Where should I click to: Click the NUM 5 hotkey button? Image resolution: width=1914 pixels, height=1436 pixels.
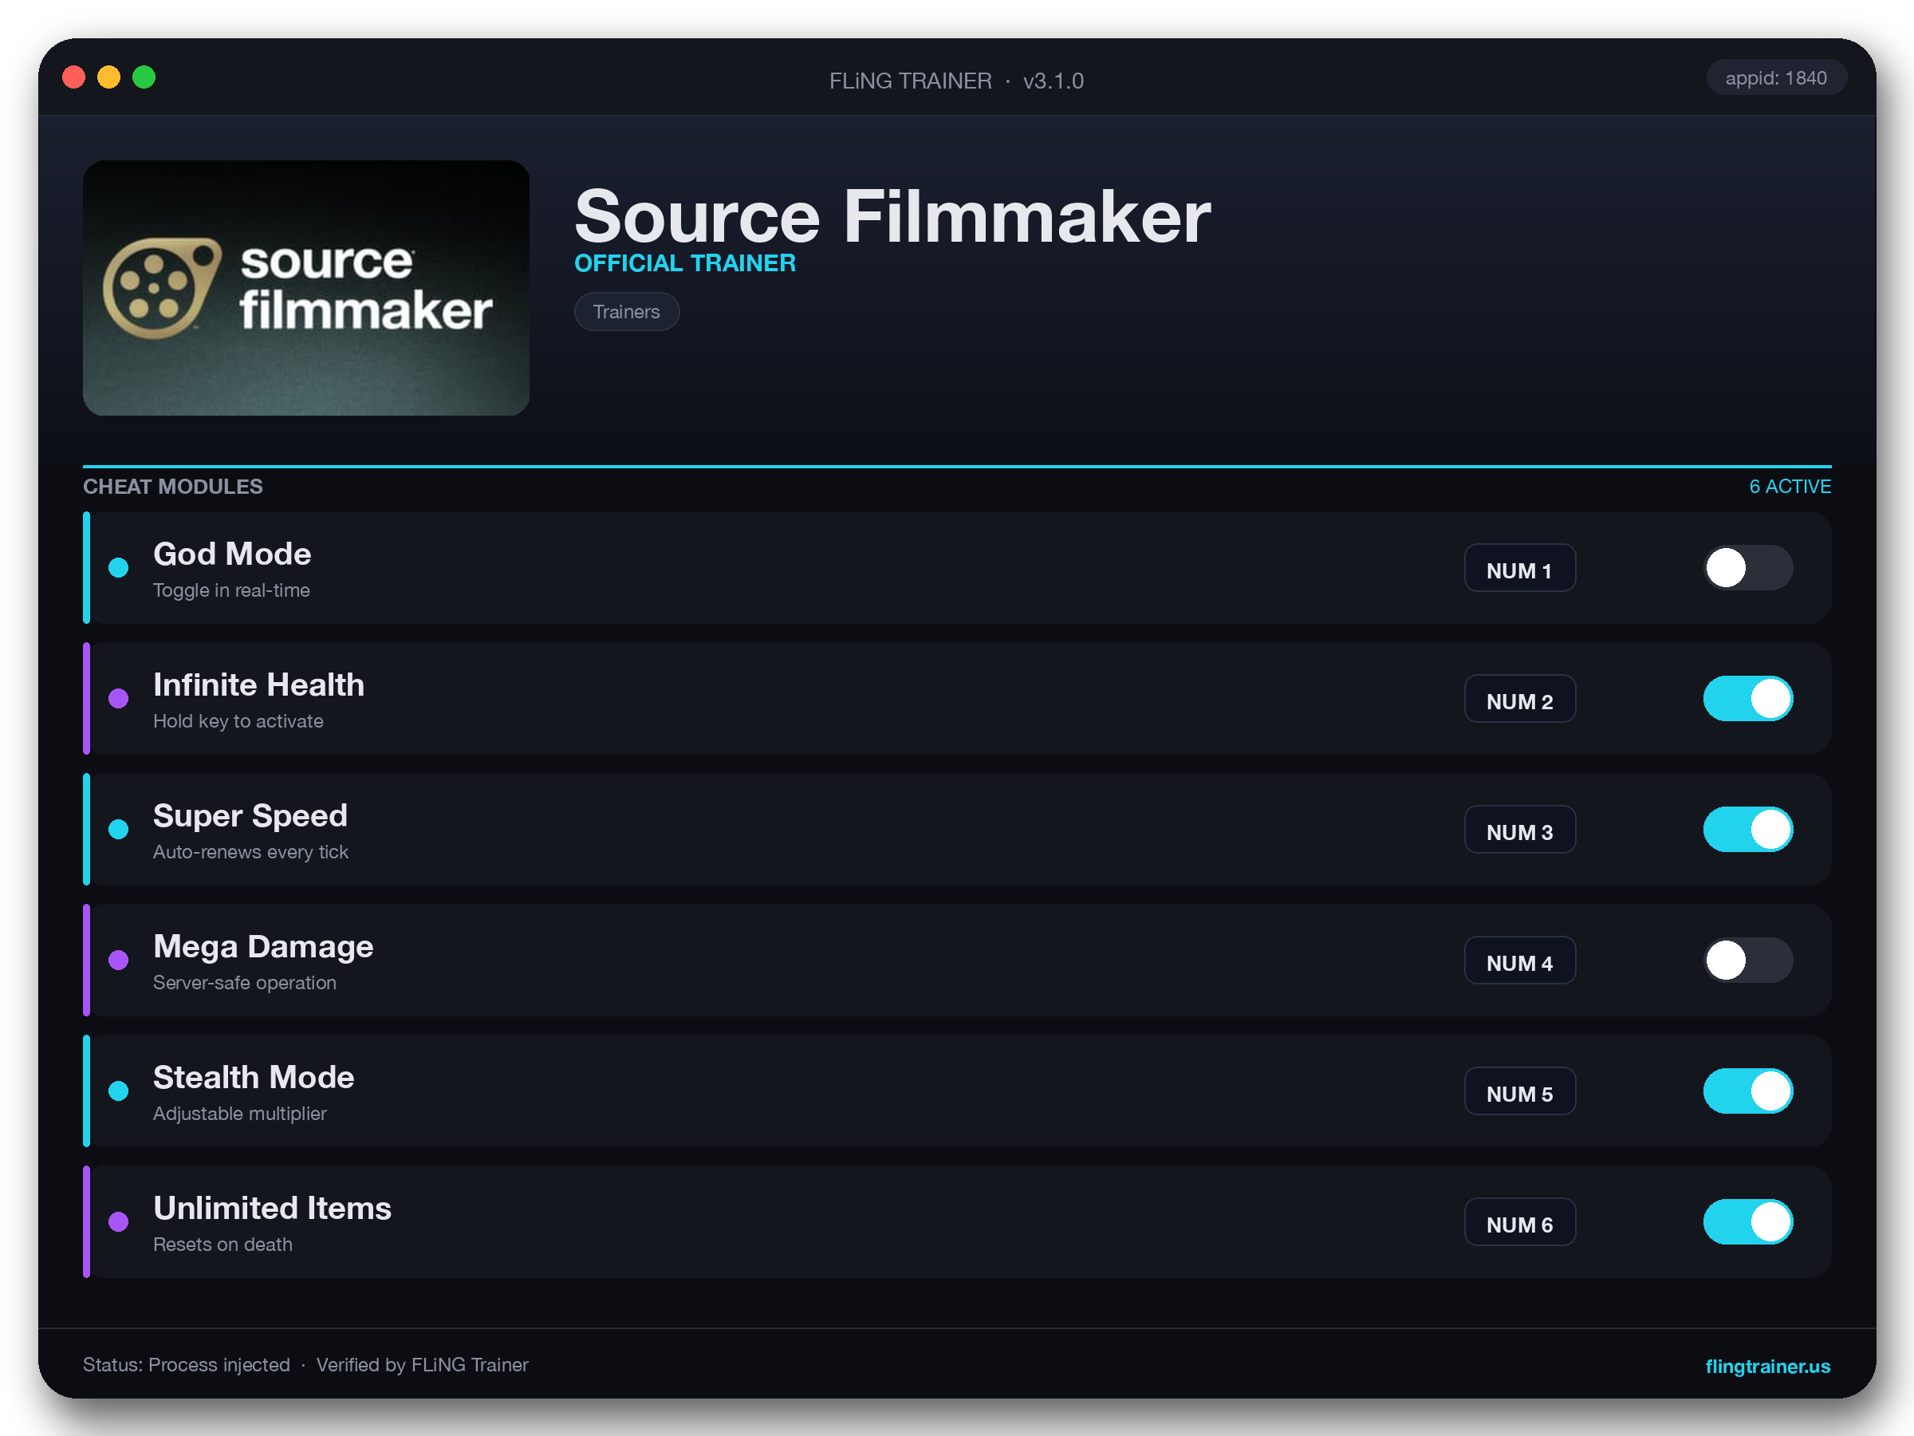coord(1519,1091)
